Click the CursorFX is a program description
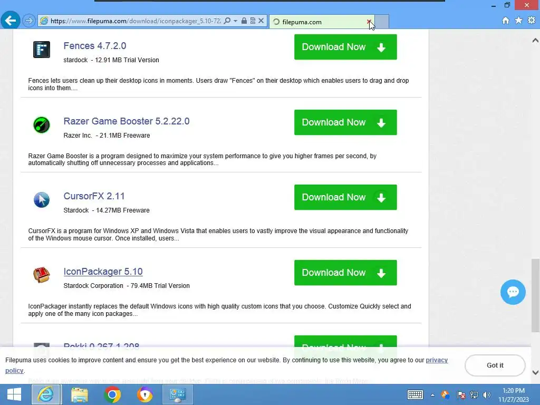 click(218, 235)
